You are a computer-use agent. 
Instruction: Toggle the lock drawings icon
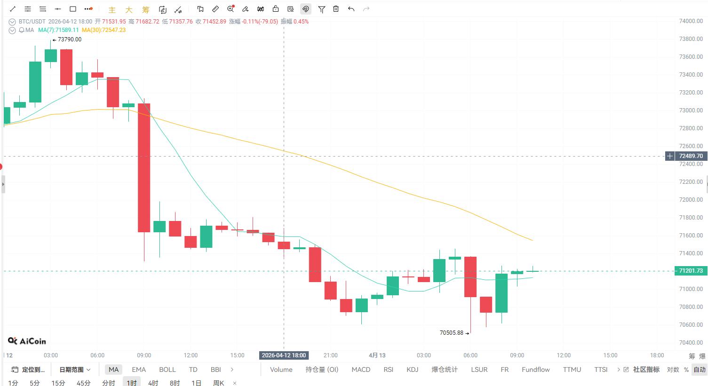click(x=276, y=9)
